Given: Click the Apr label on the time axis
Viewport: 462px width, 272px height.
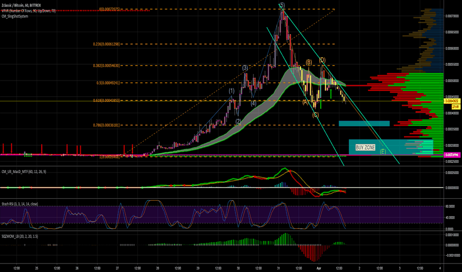Looking at the screenshot, I should point(319,268).
